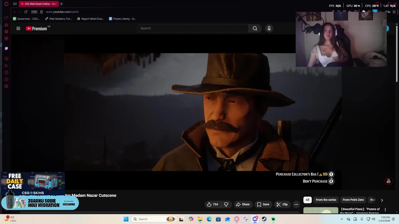Image resolution: width=399 pixels, height=224 pixels.
Task: Show hidden system tray icons
Action: (342, 219)
